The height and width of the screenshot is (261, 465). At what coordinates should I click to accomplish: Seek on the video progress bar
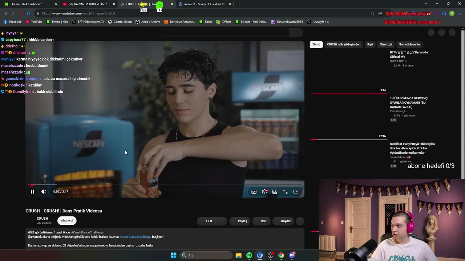tap(165, 185)
